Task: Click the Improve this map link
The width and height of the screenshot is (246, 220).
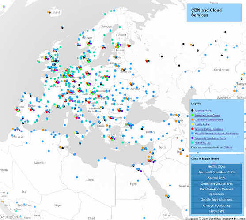Action: tap(234, 219)
